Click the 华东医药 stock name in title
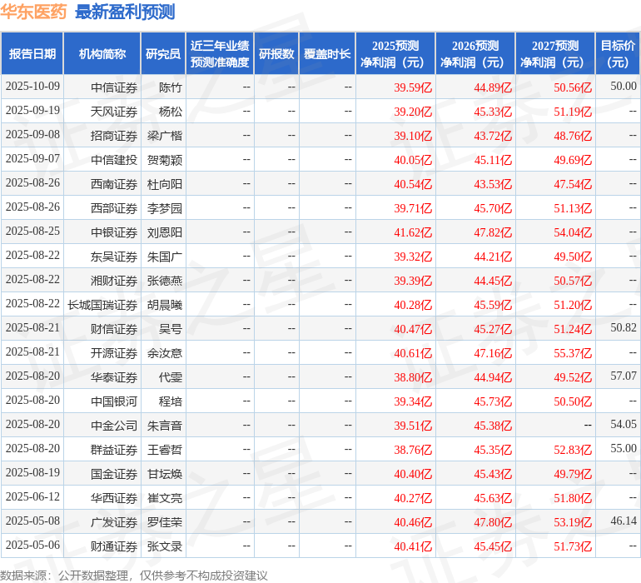This screenshot has width=641, height=583. point(34,12)
